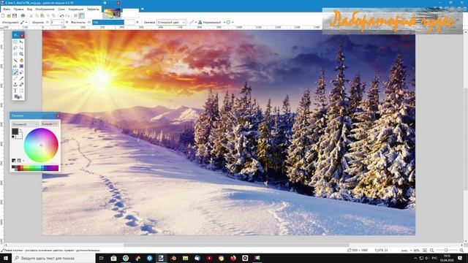Image resolution: width=468 pixels, height=263 pixels.
Task: Click the horizontal canvas scrollbar
Action: 236,245
